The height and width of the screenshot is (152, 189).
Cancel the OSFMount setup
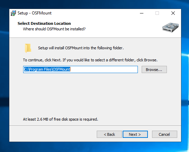point(164,134)
